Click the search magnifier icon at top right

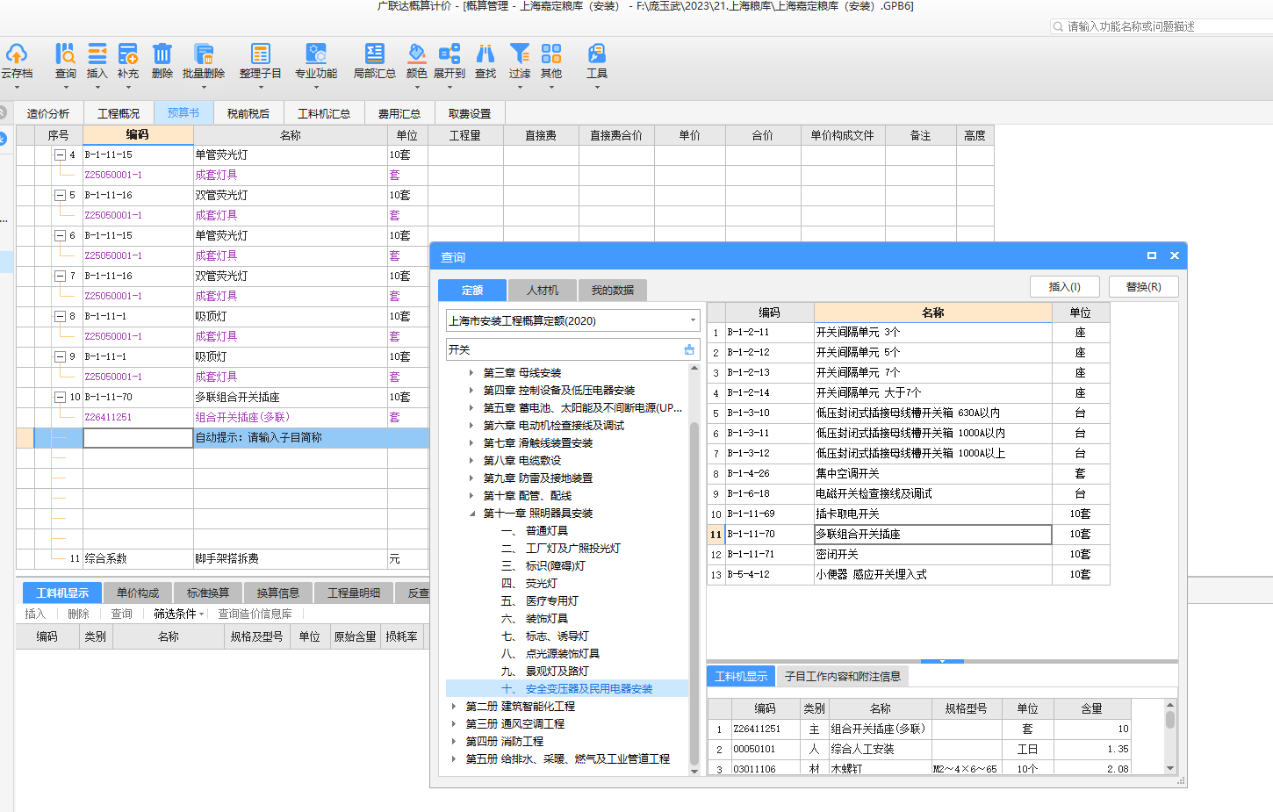[x=1058, y=26]
